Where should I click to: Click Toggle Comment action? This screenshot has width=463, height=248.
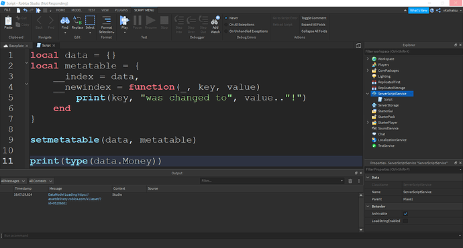point(314,18)
